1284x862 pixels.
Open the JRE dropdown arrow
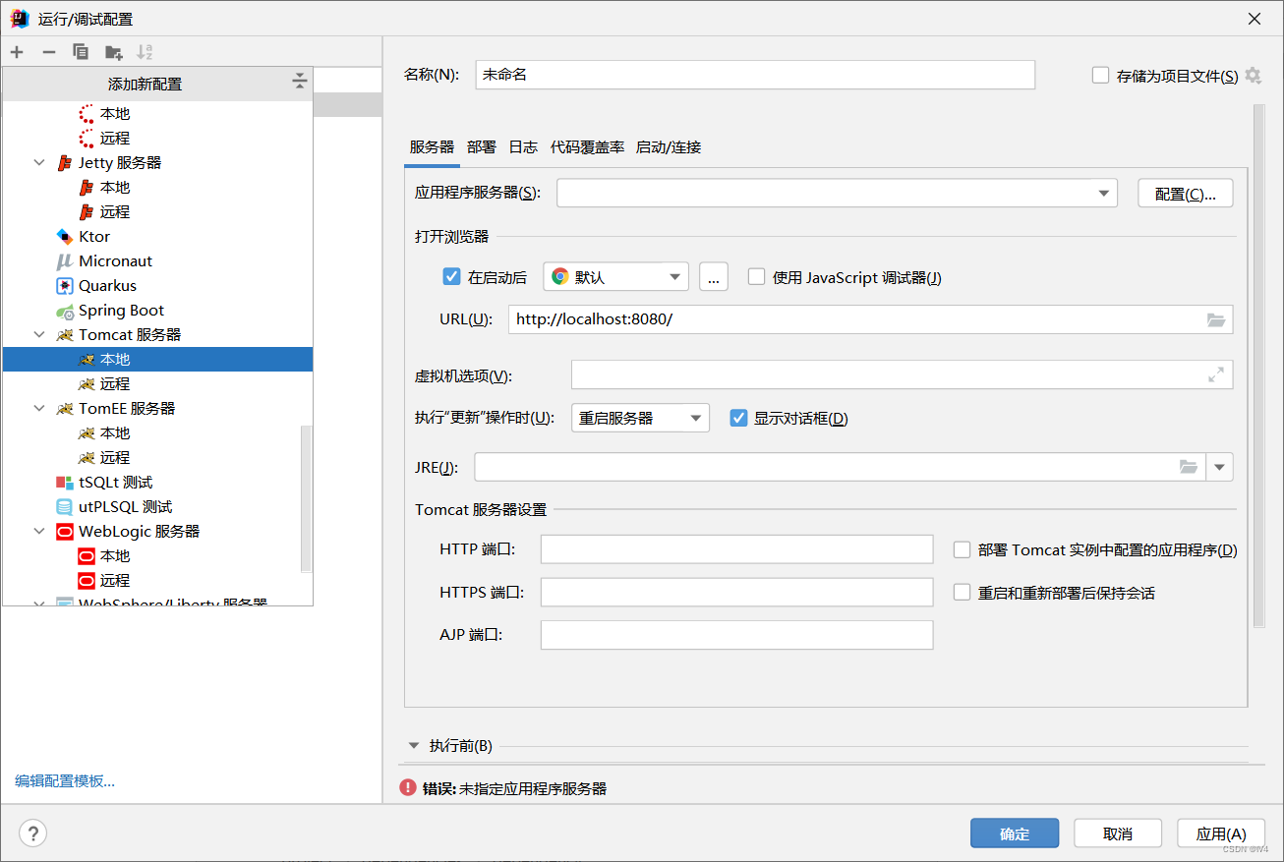click(x=1219, y=467)
